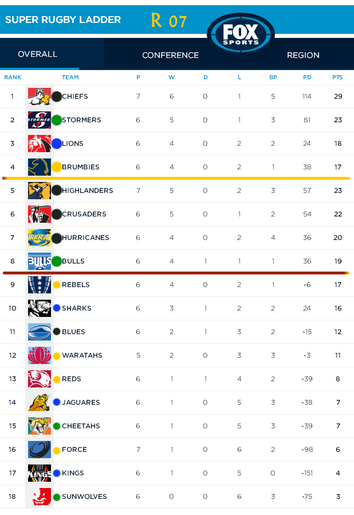Click the Fox Sports logo
The height and width of the screenshot is (515, 354).
(x=241, y=34)
